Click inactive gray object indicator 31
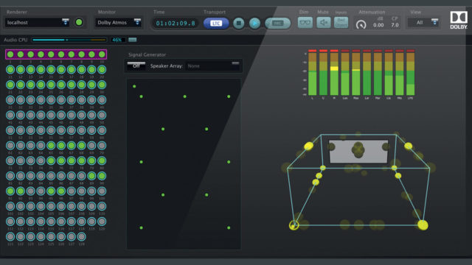 click(10, 100)
